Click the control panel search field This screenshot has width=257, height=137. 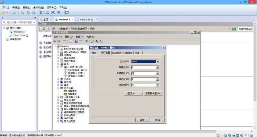[x=245, y=29]
